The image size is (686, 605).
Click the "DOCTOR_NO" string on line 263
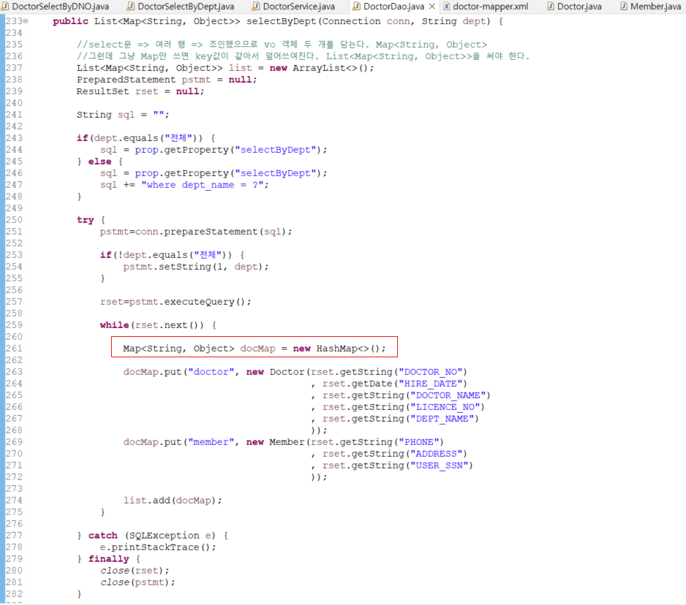[431, 372]
